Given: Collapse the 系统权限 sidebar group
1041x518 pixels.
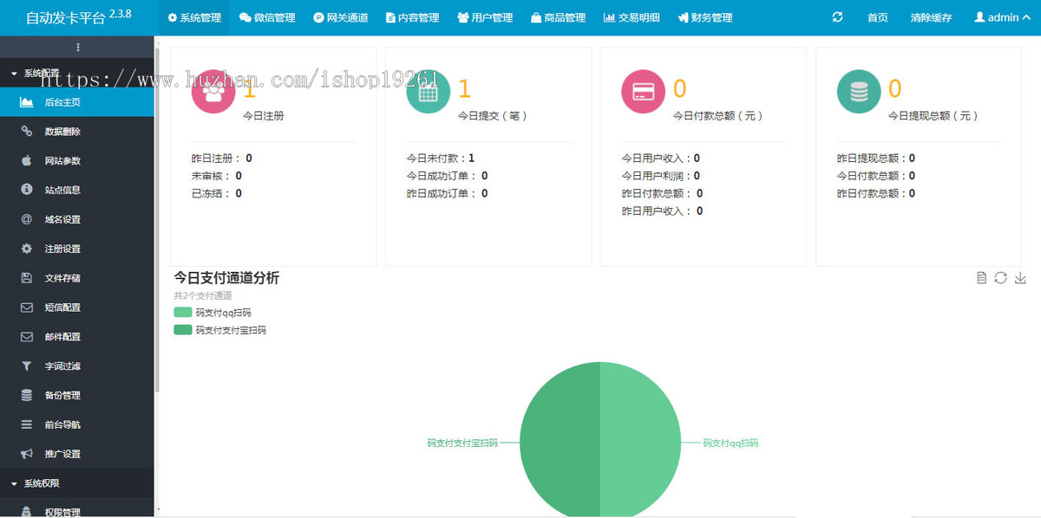Looking at the screenshot, I should click(77, 483).
